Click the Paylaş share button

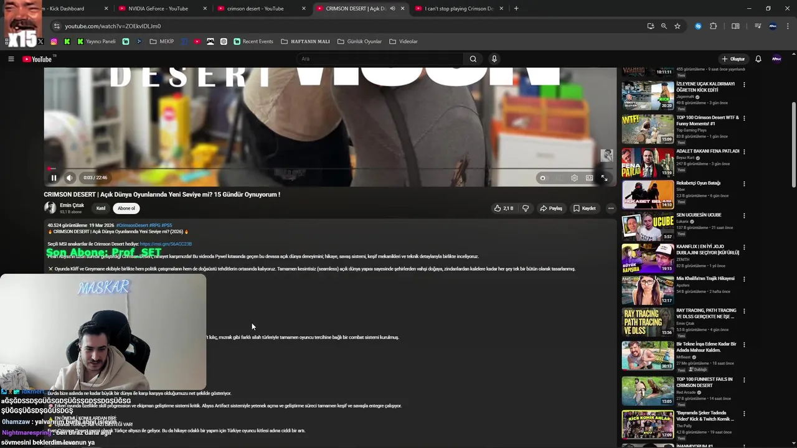click(551, 208)
